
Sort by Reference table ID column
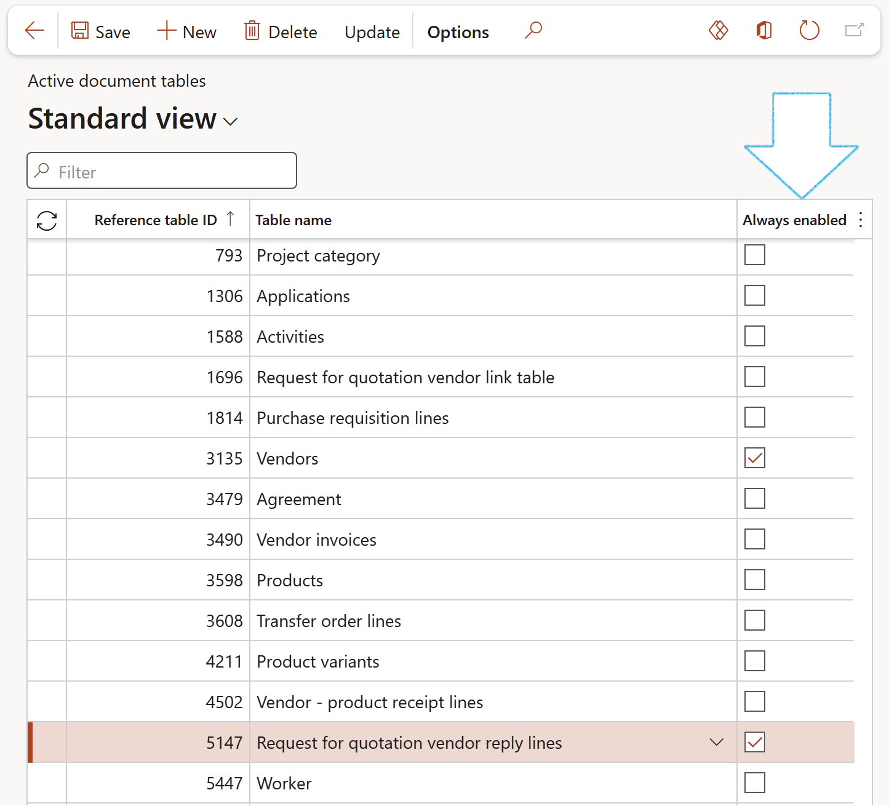156,220
